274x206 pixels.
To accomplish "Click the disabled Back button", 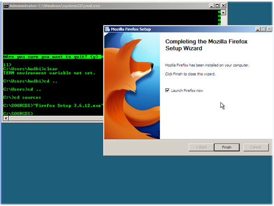I will (x=201, y=147).
